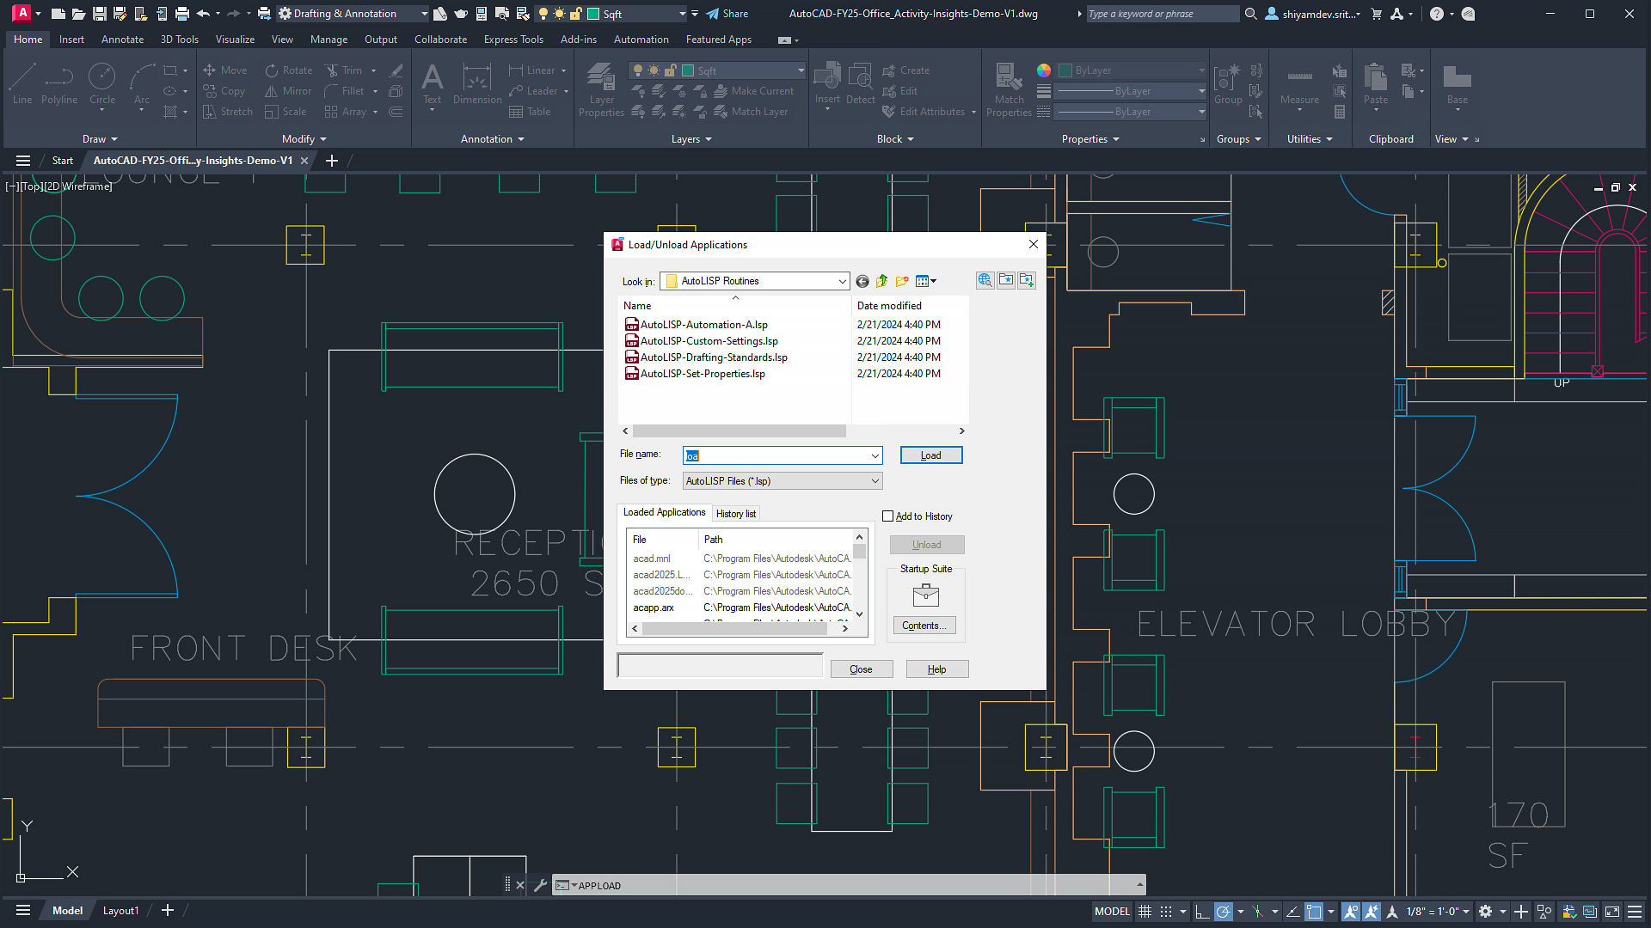Toggle grid display in the status bar

pos(1145,911)
